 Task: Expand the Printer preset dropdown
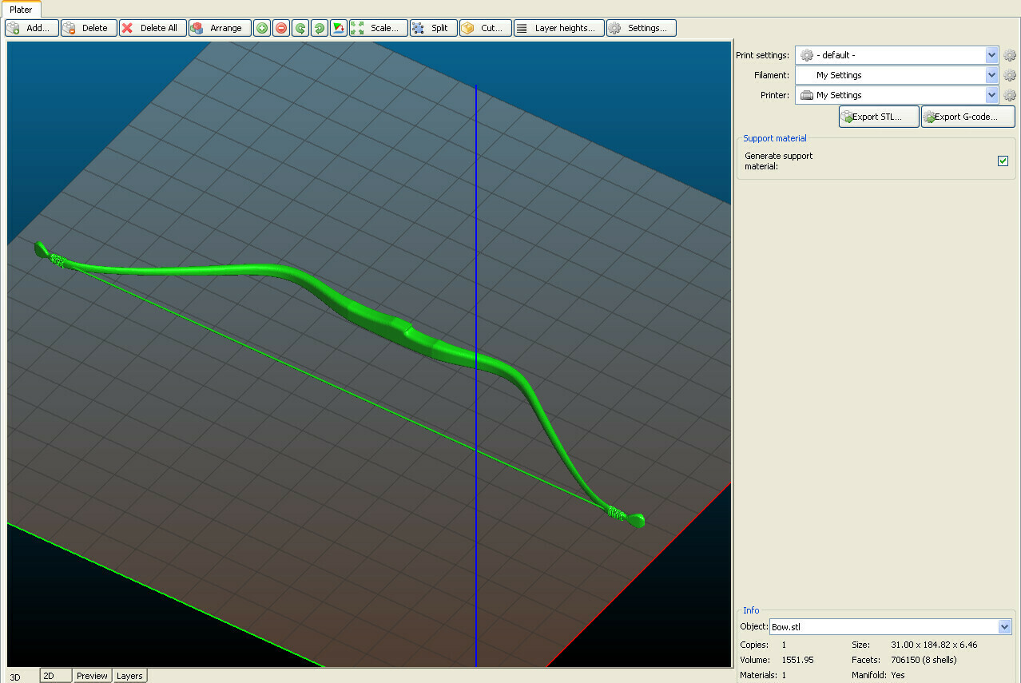[991, 95]
